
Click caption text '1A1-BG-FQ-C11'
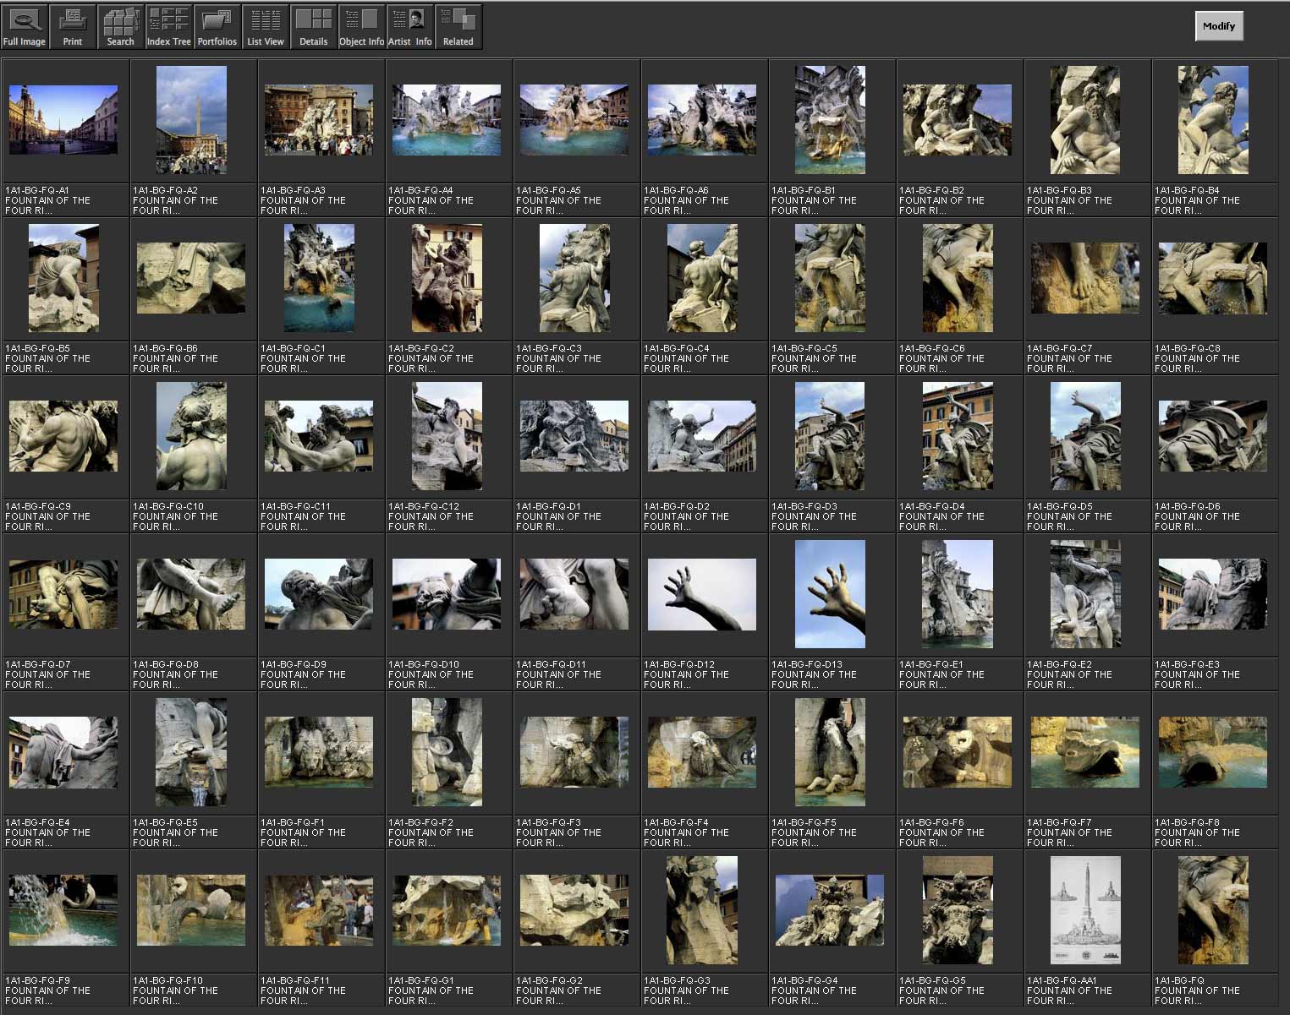[x=295, y=506]
